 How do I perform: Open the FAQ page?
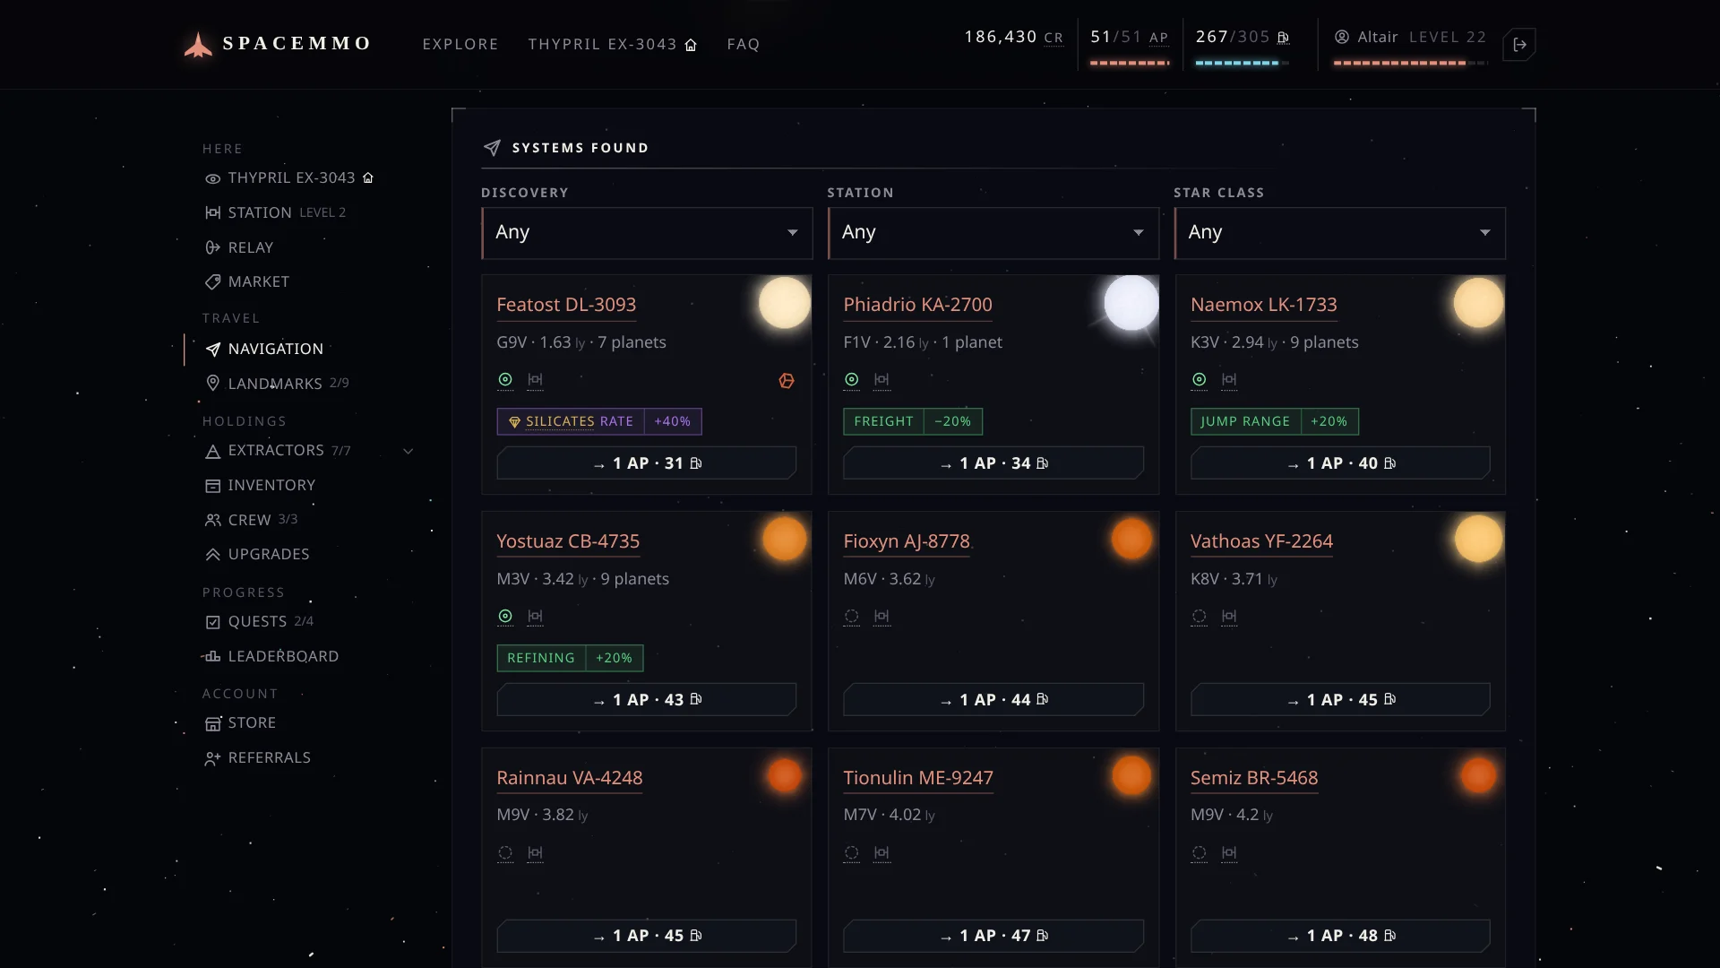click(x=744, y=45)
